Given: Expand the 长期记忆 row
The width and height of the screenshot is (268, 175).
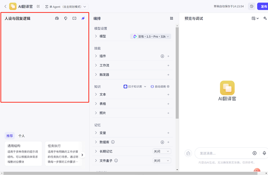Looking at the screenshot, I should pyautogui.click(x=96, y=151).
